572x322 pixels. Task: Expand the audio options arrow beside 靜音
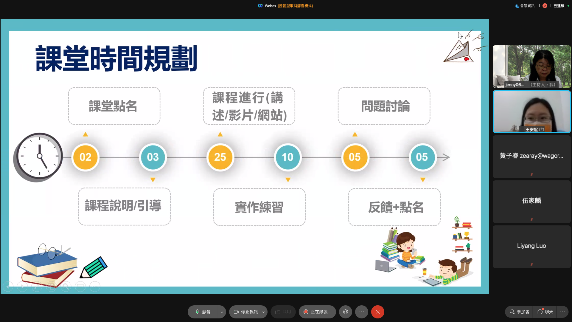click(x=222, y=312)
